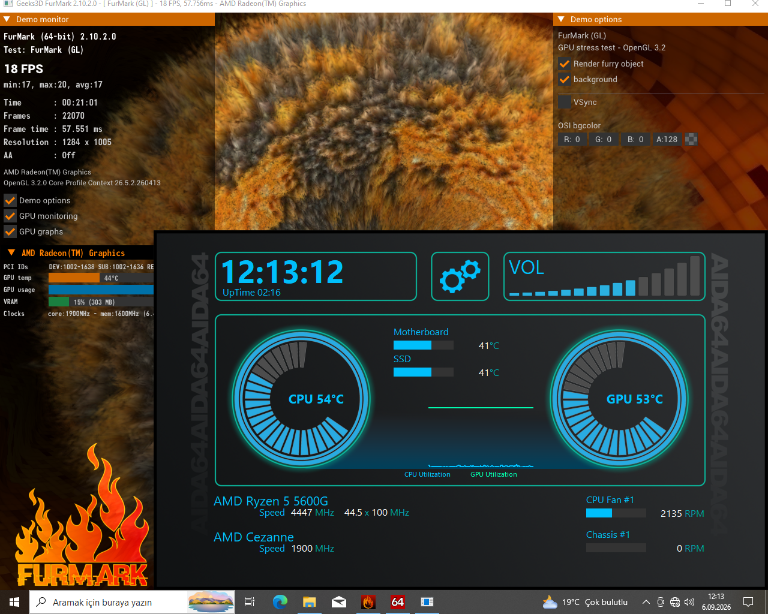Collapse the Demo options panel header
The height and width of the screenshot is (614, 768).
[562, 19]
